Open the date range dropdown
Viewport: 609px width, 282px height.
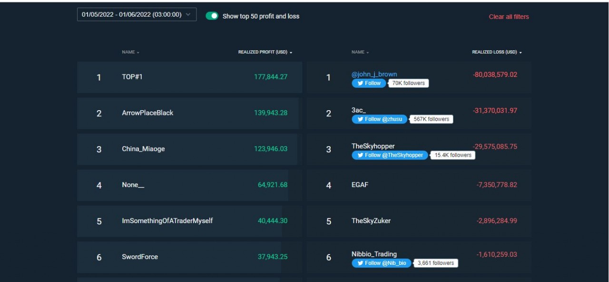tap(137, 15)
